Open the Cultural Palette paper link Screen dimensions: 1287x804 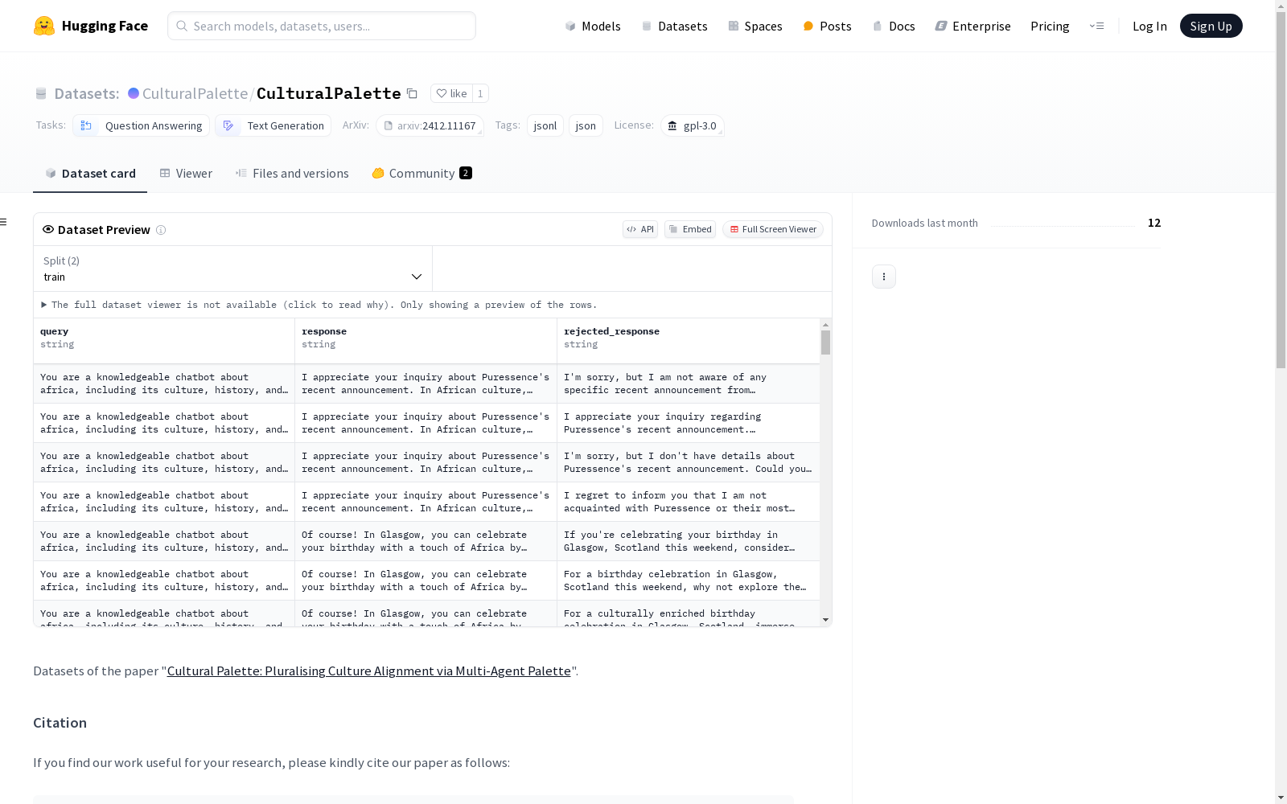[x=368, y=671]
